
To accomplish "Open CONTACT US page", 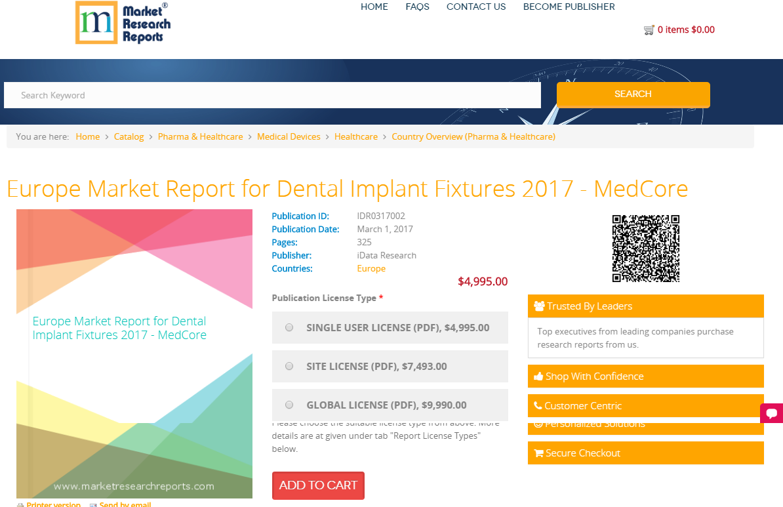I will [476, 7].
